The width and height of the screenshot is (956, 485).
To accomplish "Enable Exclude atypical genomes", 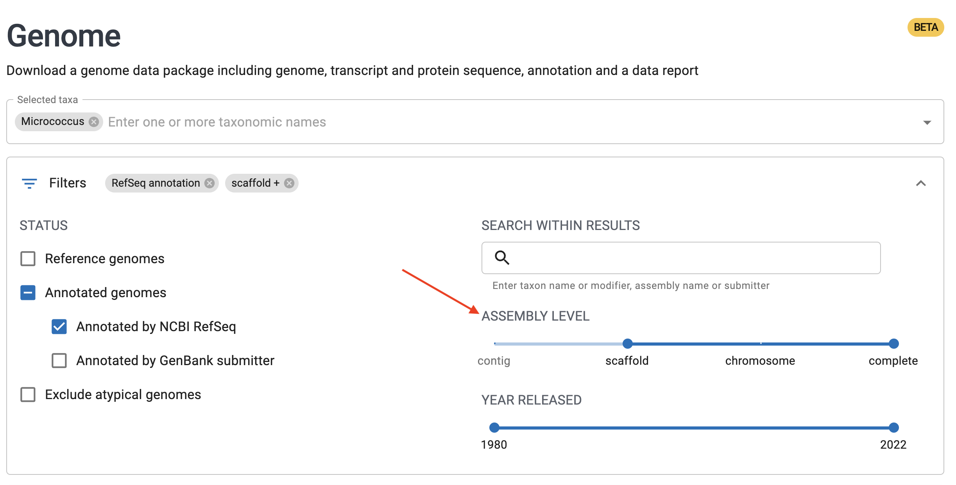I will 28,394.
